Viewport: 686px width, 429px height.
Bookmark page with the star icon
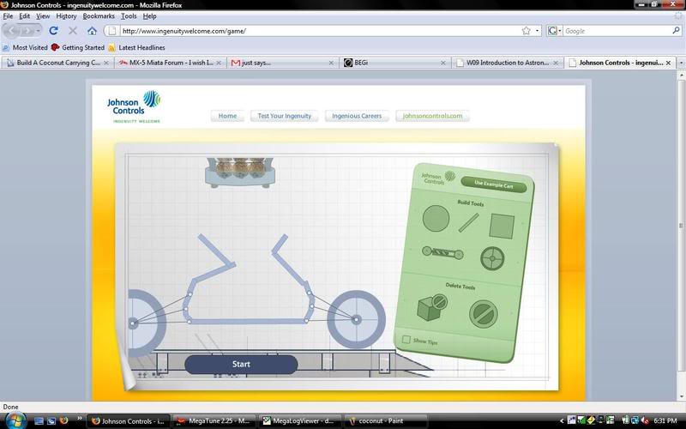click(x=526, y=31)
